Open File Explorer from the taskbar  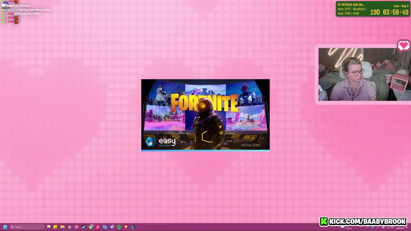[62, 227]
